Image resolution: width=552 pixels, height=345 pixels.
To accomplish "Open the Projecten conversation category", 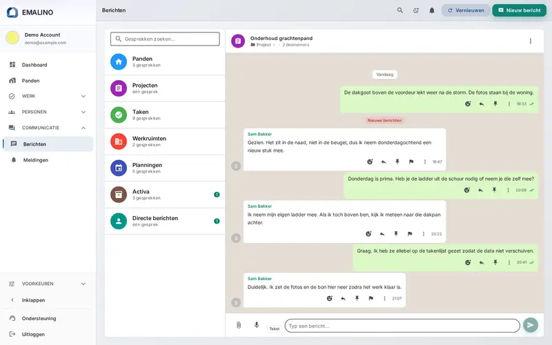I will click(x=165, y=88).
